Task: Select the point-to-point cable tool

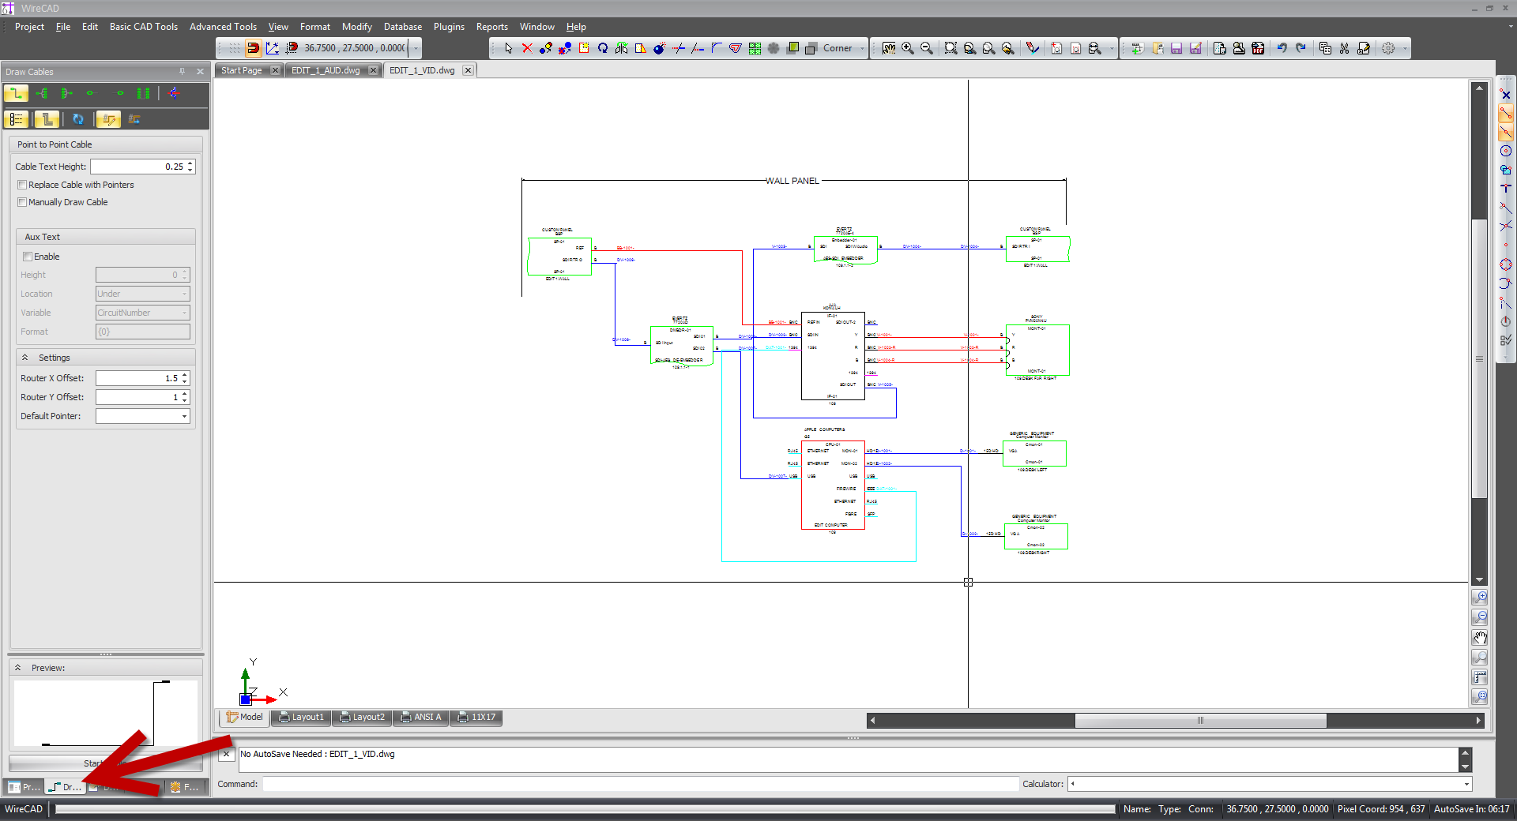Action: [x=16, y=93]
